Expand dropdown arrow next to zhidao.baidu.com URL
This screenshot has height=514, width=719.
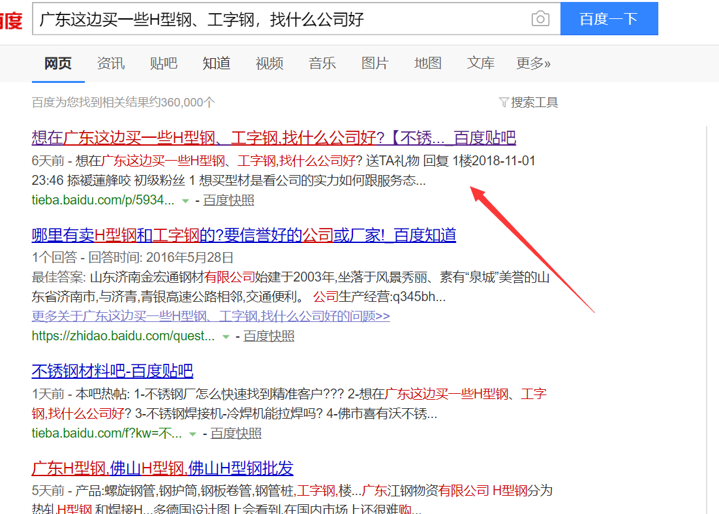coord(226,336)
